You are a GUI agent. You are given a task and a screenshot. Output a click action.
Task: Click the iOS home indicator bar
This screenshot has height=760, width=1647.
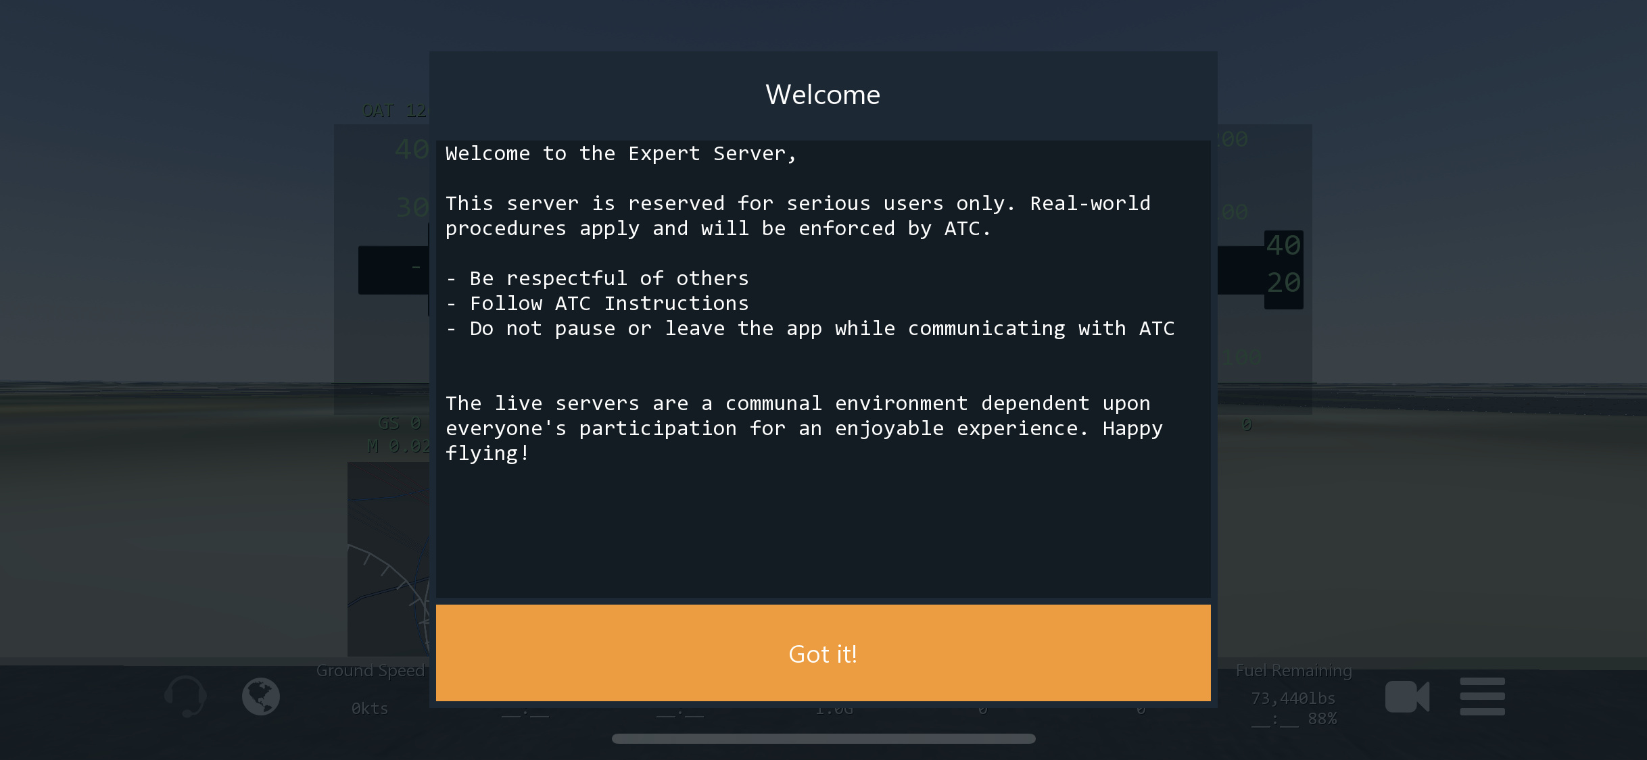[823, 738]
